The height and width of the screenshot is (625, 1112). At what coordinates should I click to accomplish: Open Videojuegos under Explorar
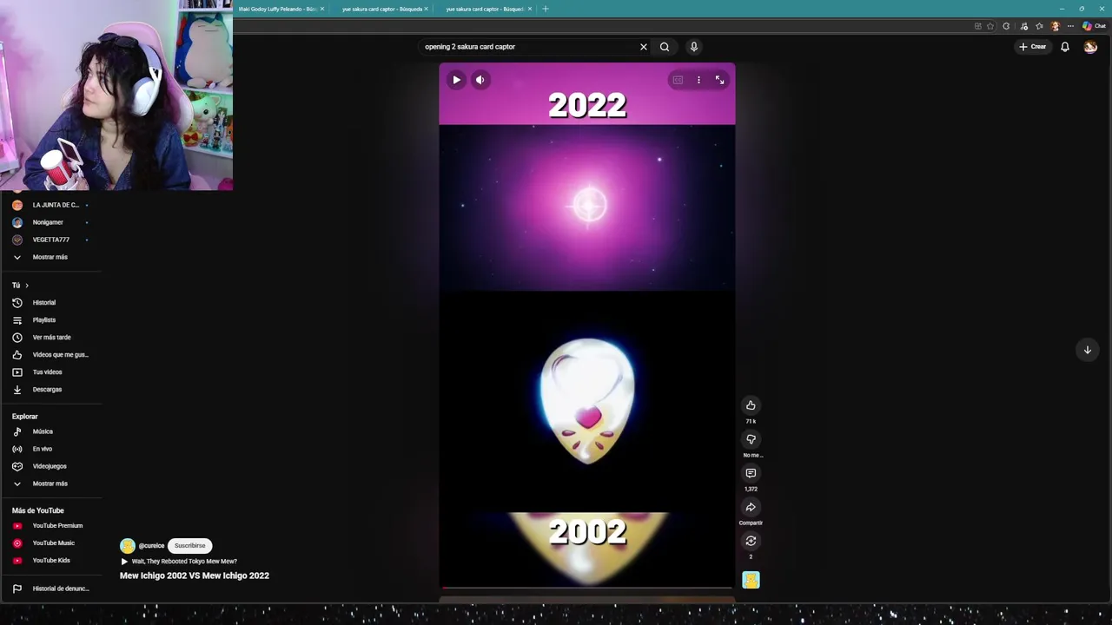point(50,466)
